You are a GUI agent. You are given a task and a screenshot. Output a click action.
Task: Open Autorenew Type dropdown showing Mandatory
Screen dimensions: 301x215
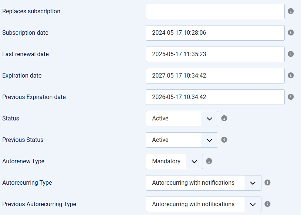[174, 161]
